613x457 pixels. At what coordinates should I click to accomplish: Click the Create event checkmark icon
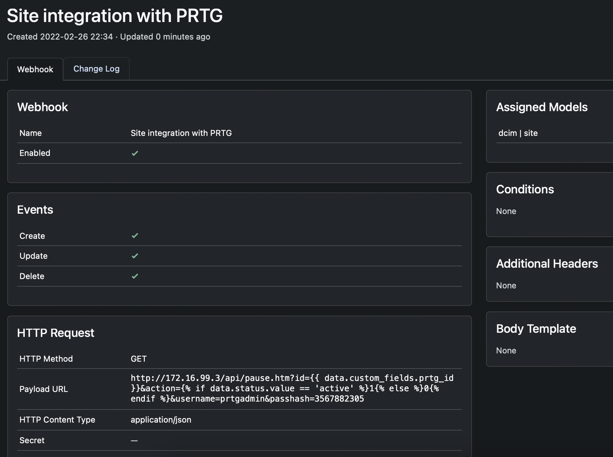135,236
